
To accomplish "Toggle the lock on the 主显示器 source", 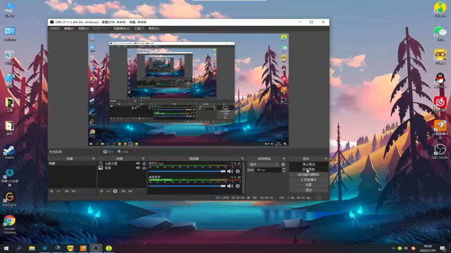I will 144,164.
